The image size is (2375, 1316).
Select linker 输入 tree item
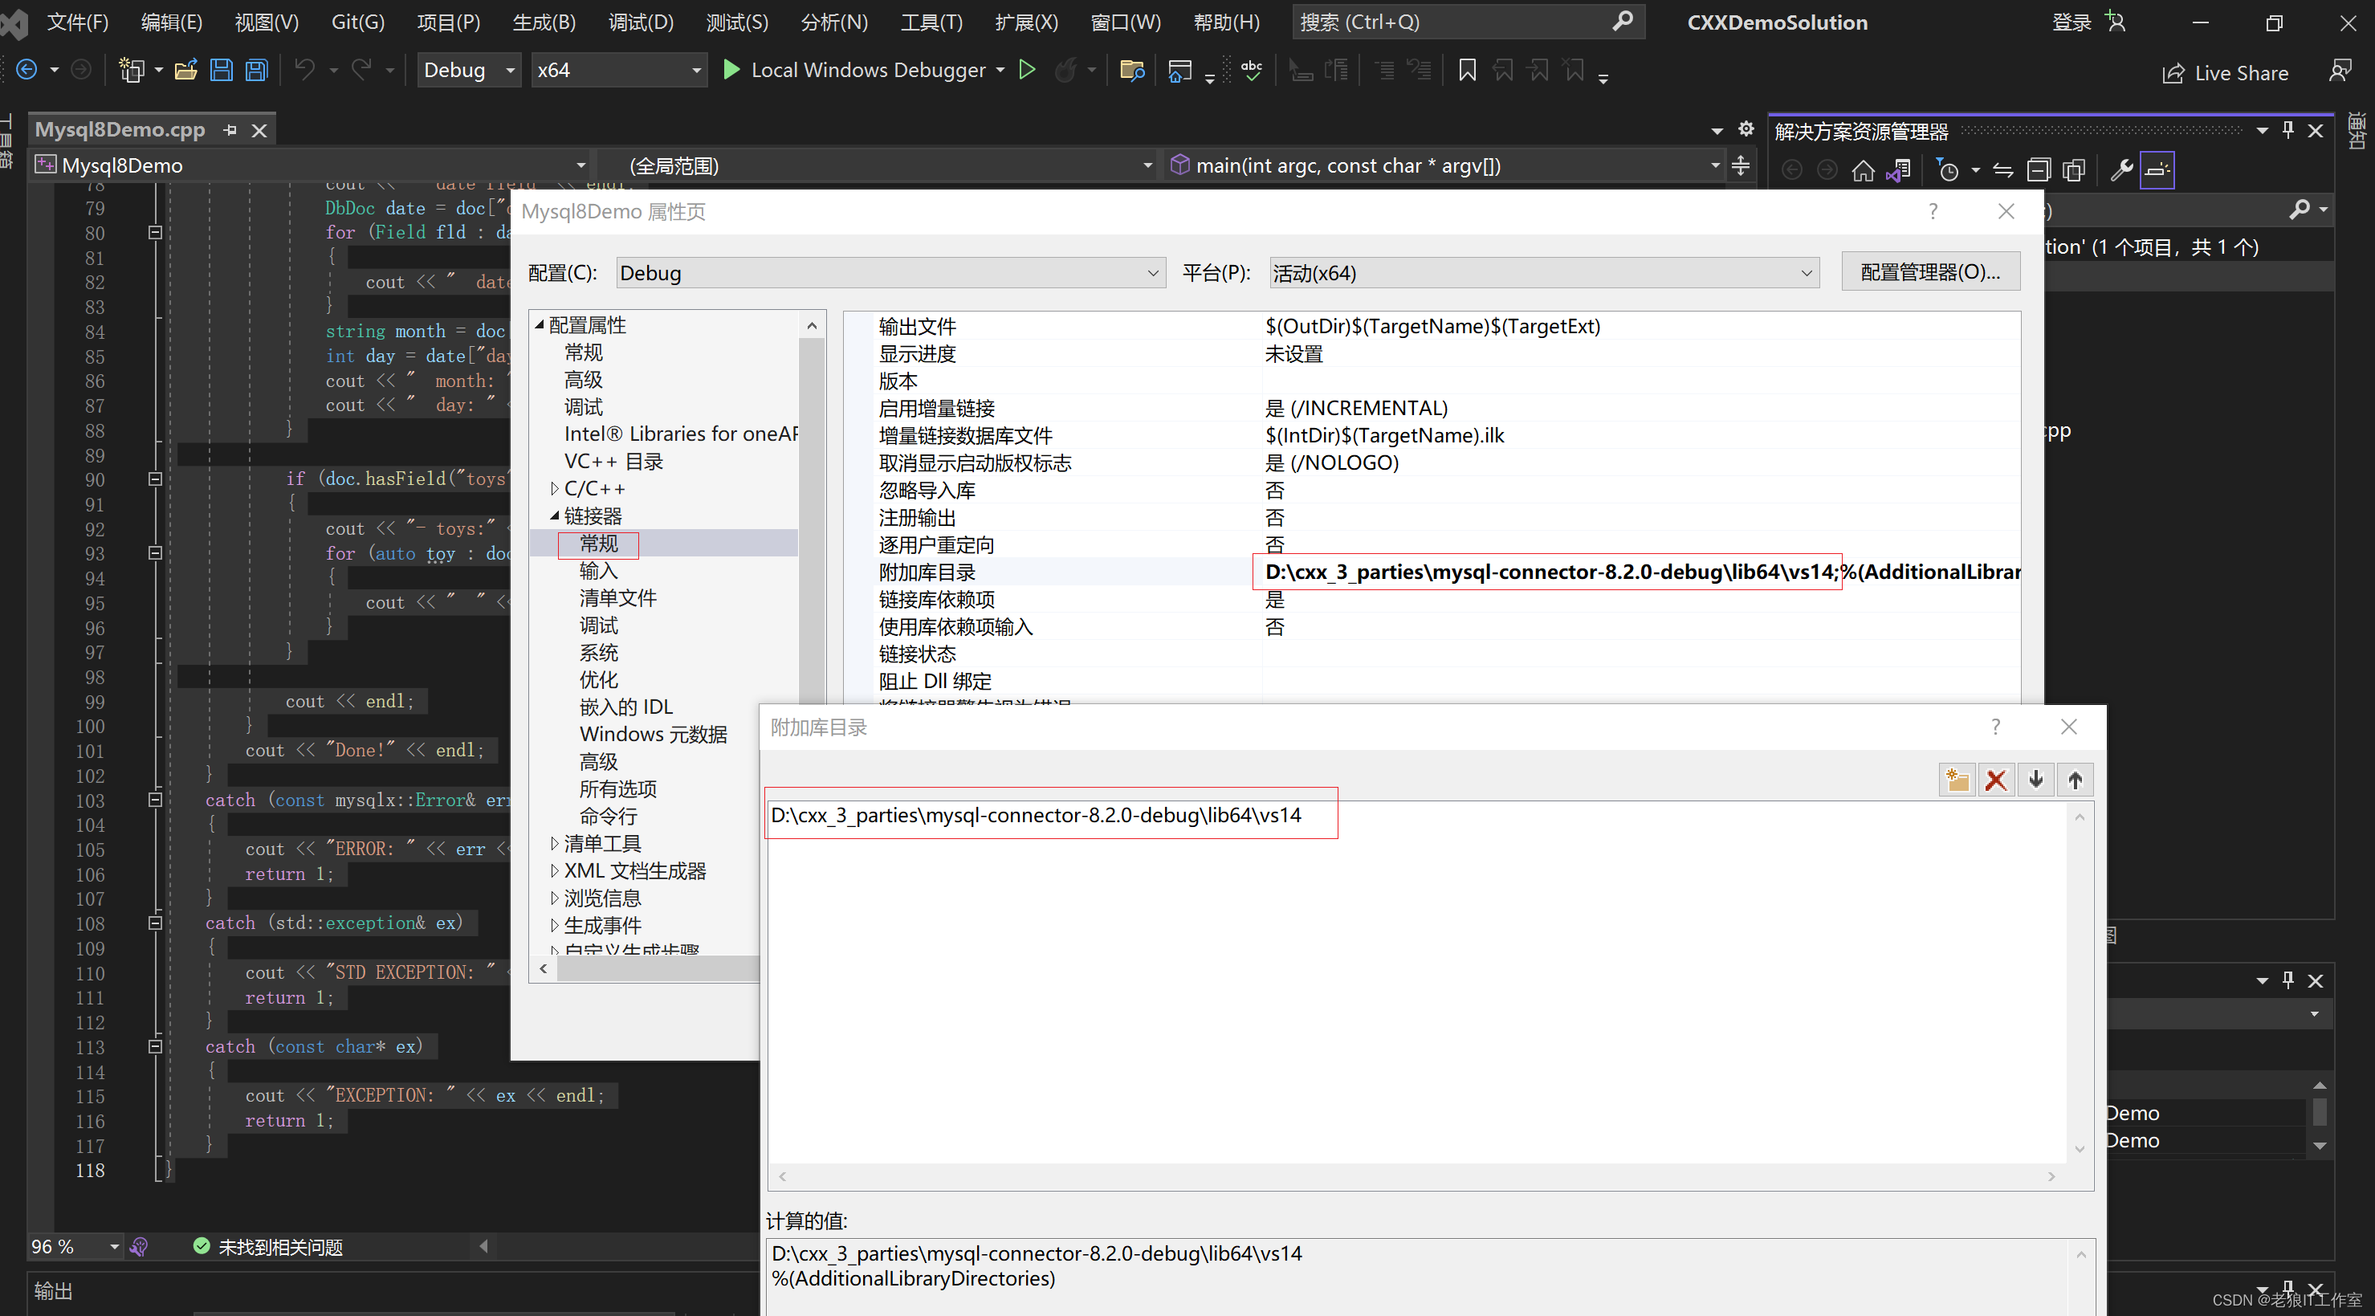pyautogui.click(x=598, y=571)
